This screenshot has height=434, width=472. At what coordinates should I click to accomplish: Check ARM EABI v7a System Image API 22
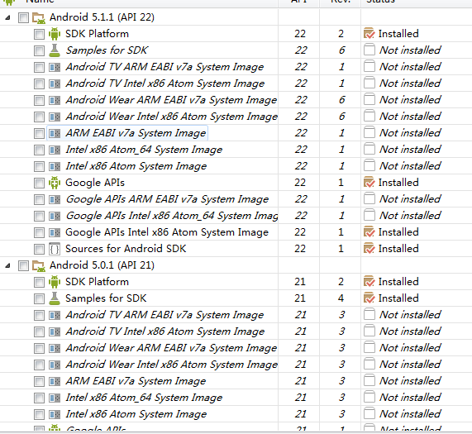39,133
